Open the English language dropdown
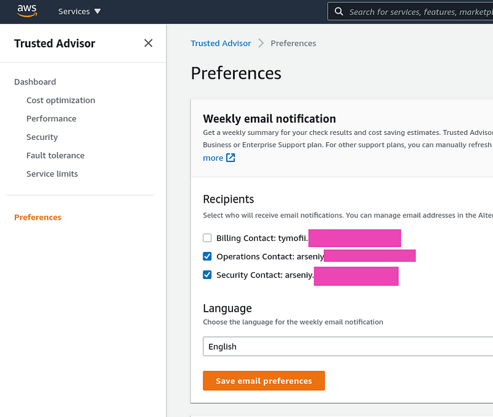The image size is (493, 417). pyautogui.click(x=348, y=346)
